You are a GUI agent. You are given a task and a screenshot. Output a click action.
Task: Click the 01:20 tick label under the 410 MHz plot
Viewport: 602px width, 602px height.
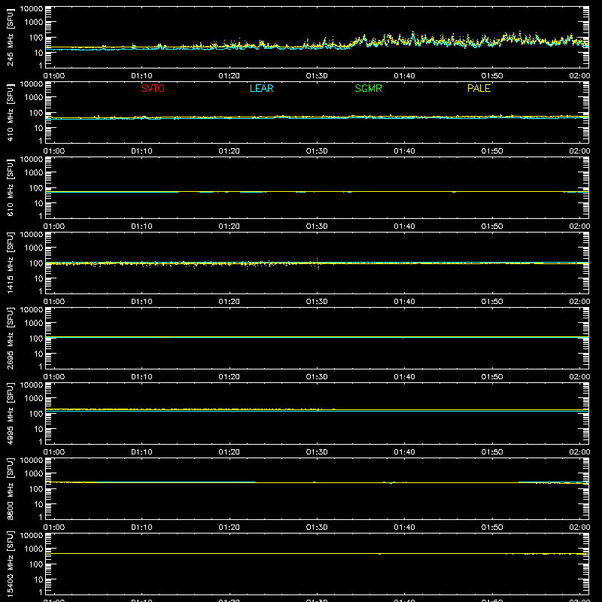230,151
